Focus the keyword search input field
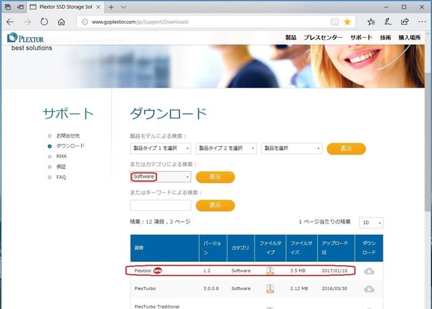Viewport: 432px width, 309px height. pyautogui.click(x=161, y=205)
